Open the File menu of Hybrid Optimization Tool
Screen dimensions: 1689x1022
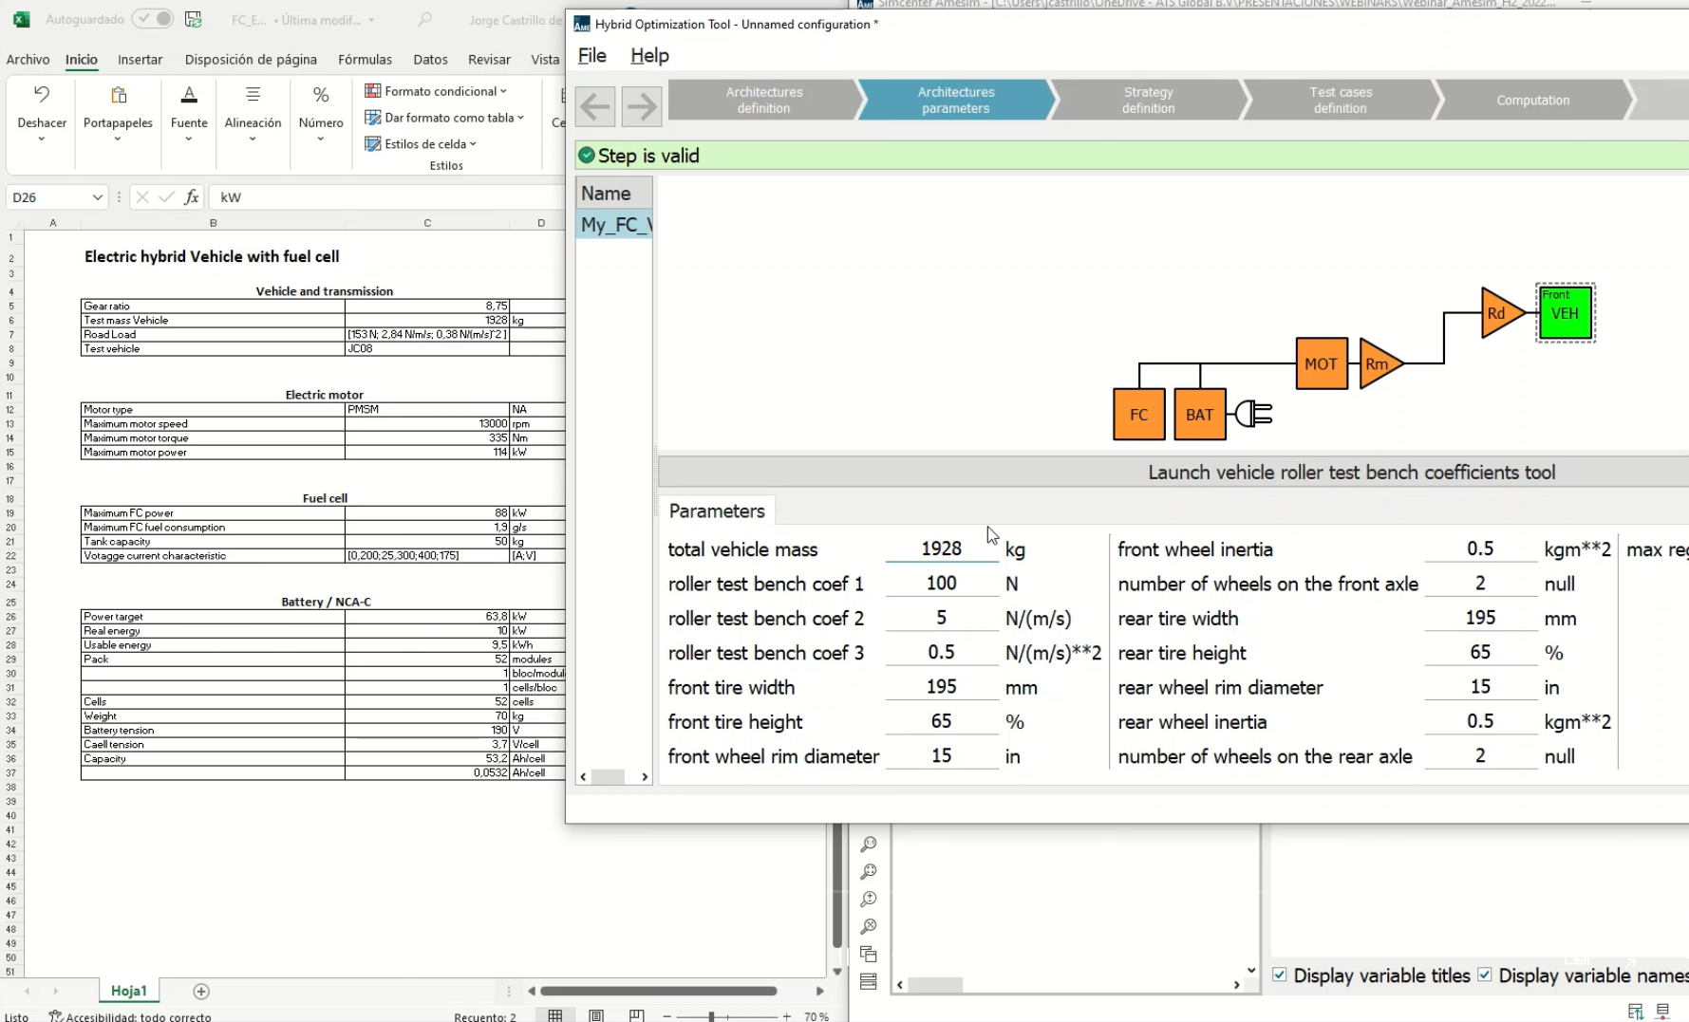point(591,55)
